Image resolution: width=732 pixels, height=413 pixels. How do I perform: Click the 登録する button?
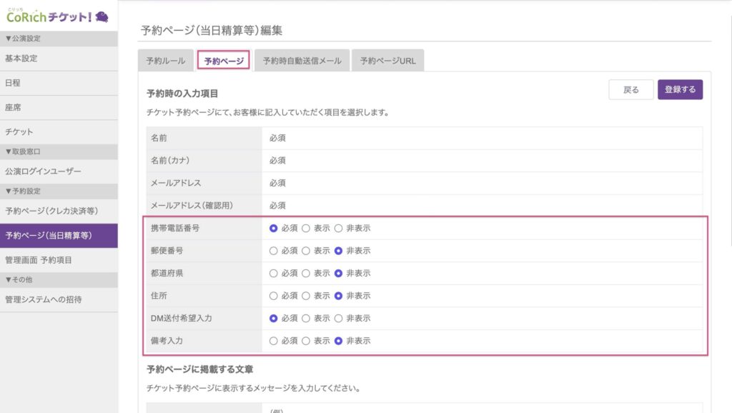point(680,90)
